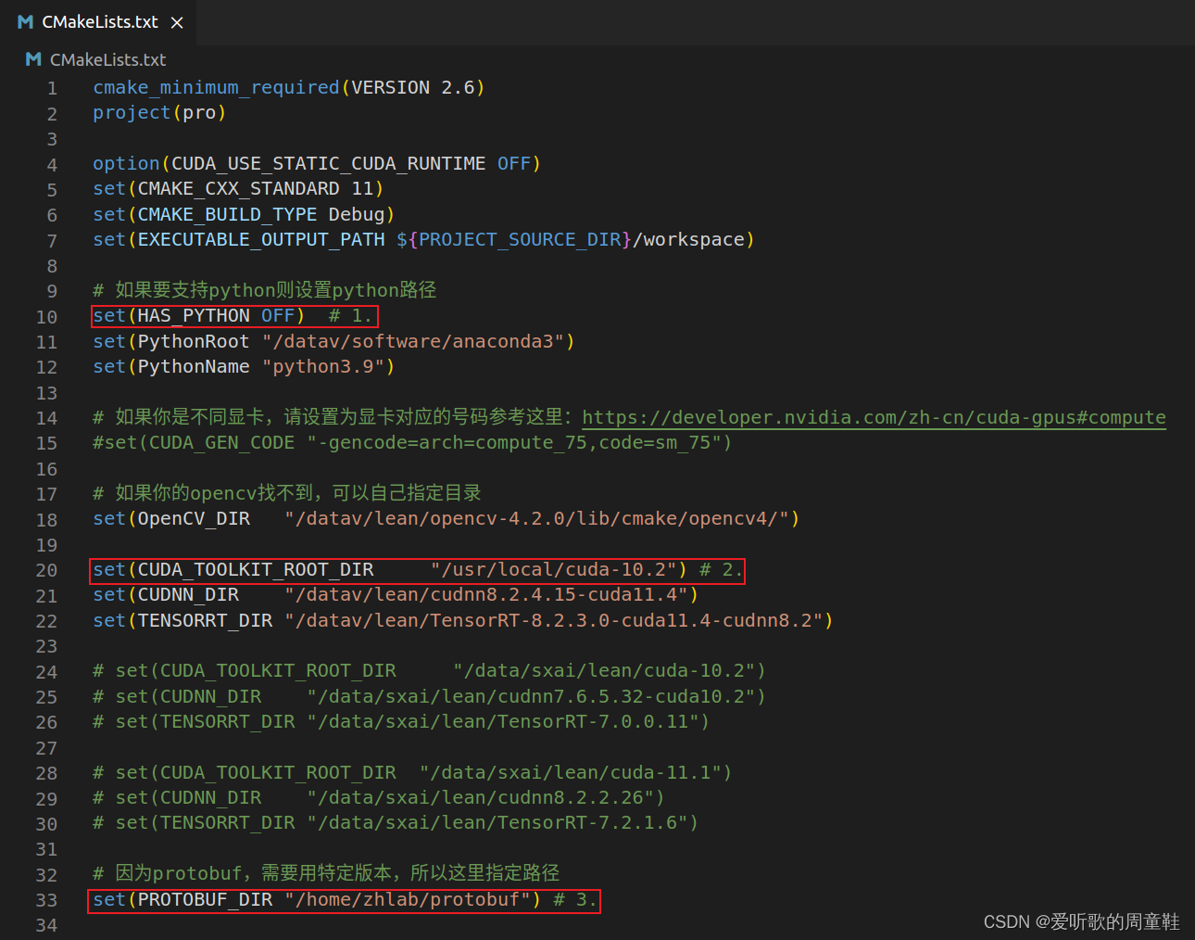
Task: Click EXECUTABLE_OUTPUT_PATH on line 7
Action: click(x=261, y=239)
